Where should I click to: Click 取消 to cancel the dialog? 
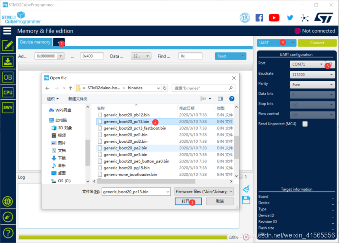pos(220,201)
